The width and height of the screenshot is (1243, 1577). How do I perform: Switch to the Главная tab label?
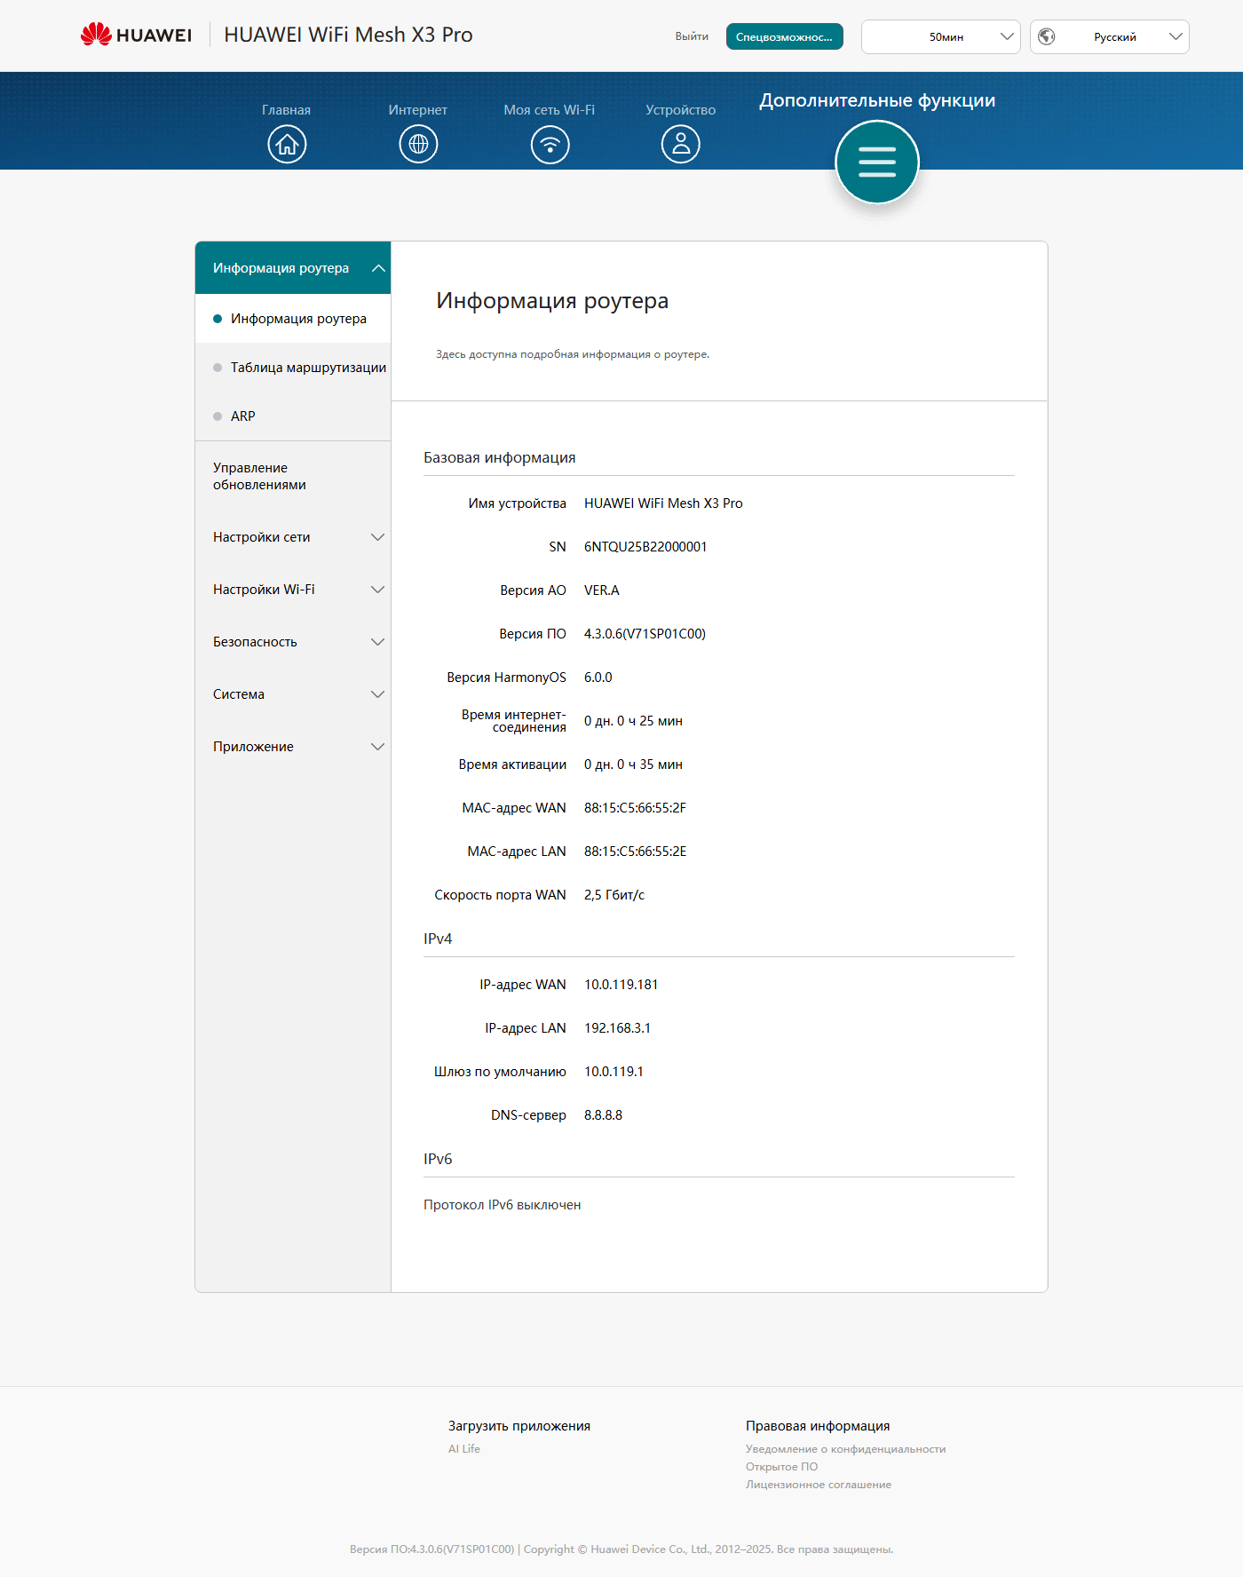click(286, 110)
